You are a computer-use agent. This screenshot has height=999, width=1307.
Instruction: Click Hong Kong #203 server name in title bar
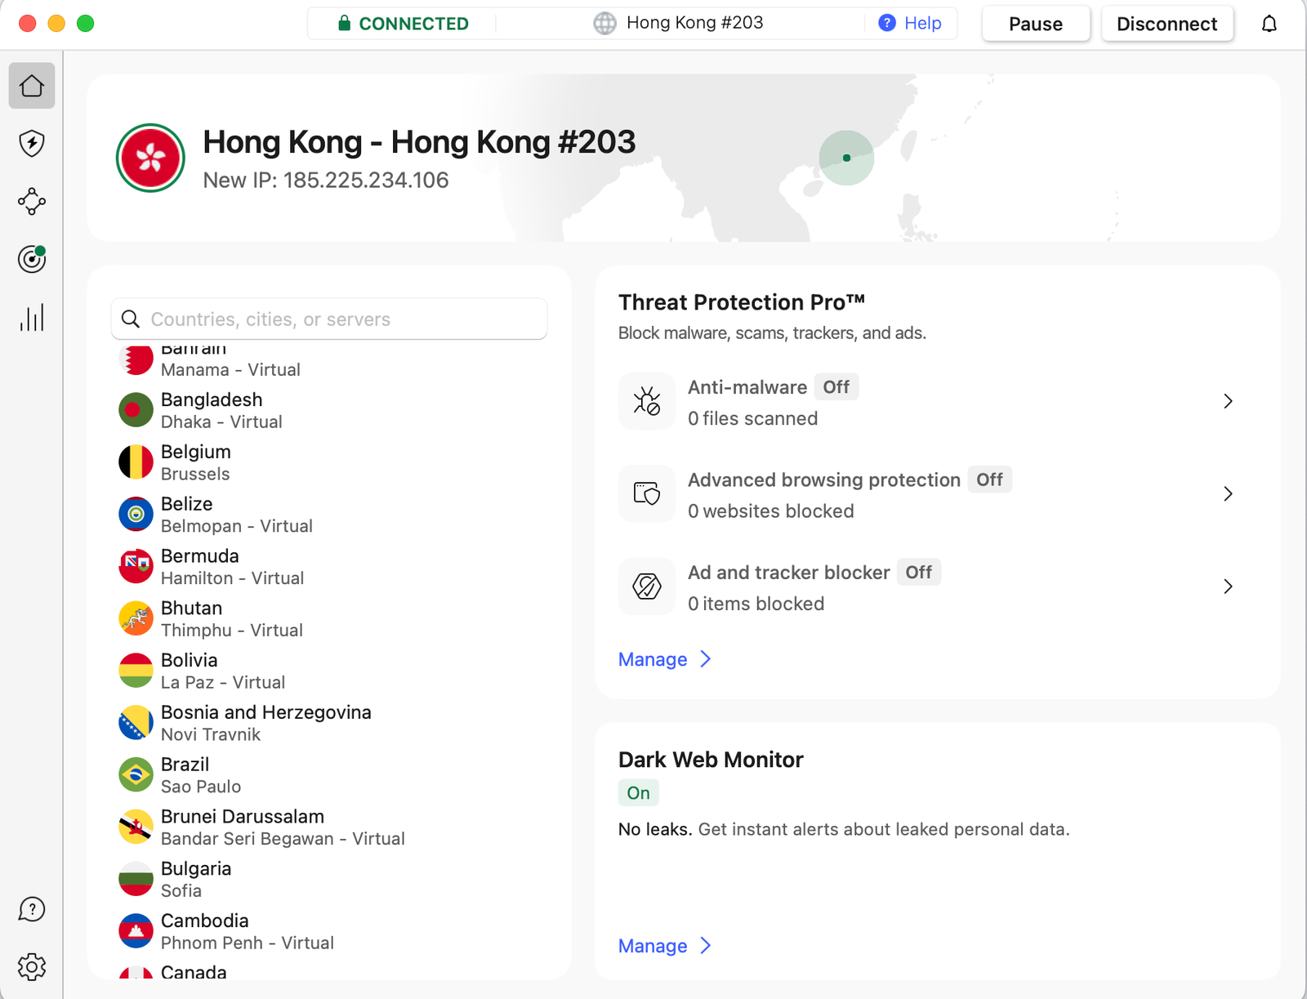click(695, 23)
